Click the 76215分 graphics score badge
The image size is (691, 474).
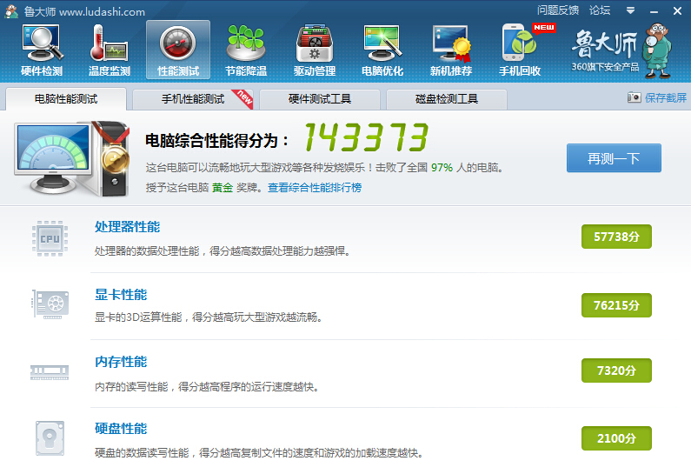(x=616, y=305)
